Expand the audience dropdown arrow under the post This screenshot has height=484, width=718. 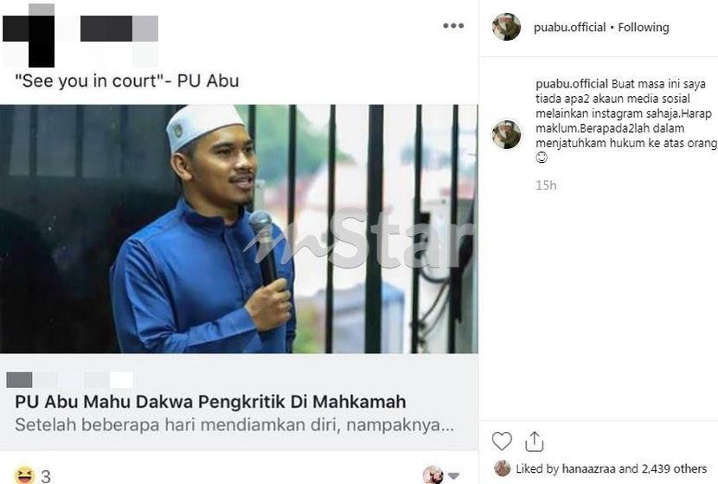coord(453,475)
